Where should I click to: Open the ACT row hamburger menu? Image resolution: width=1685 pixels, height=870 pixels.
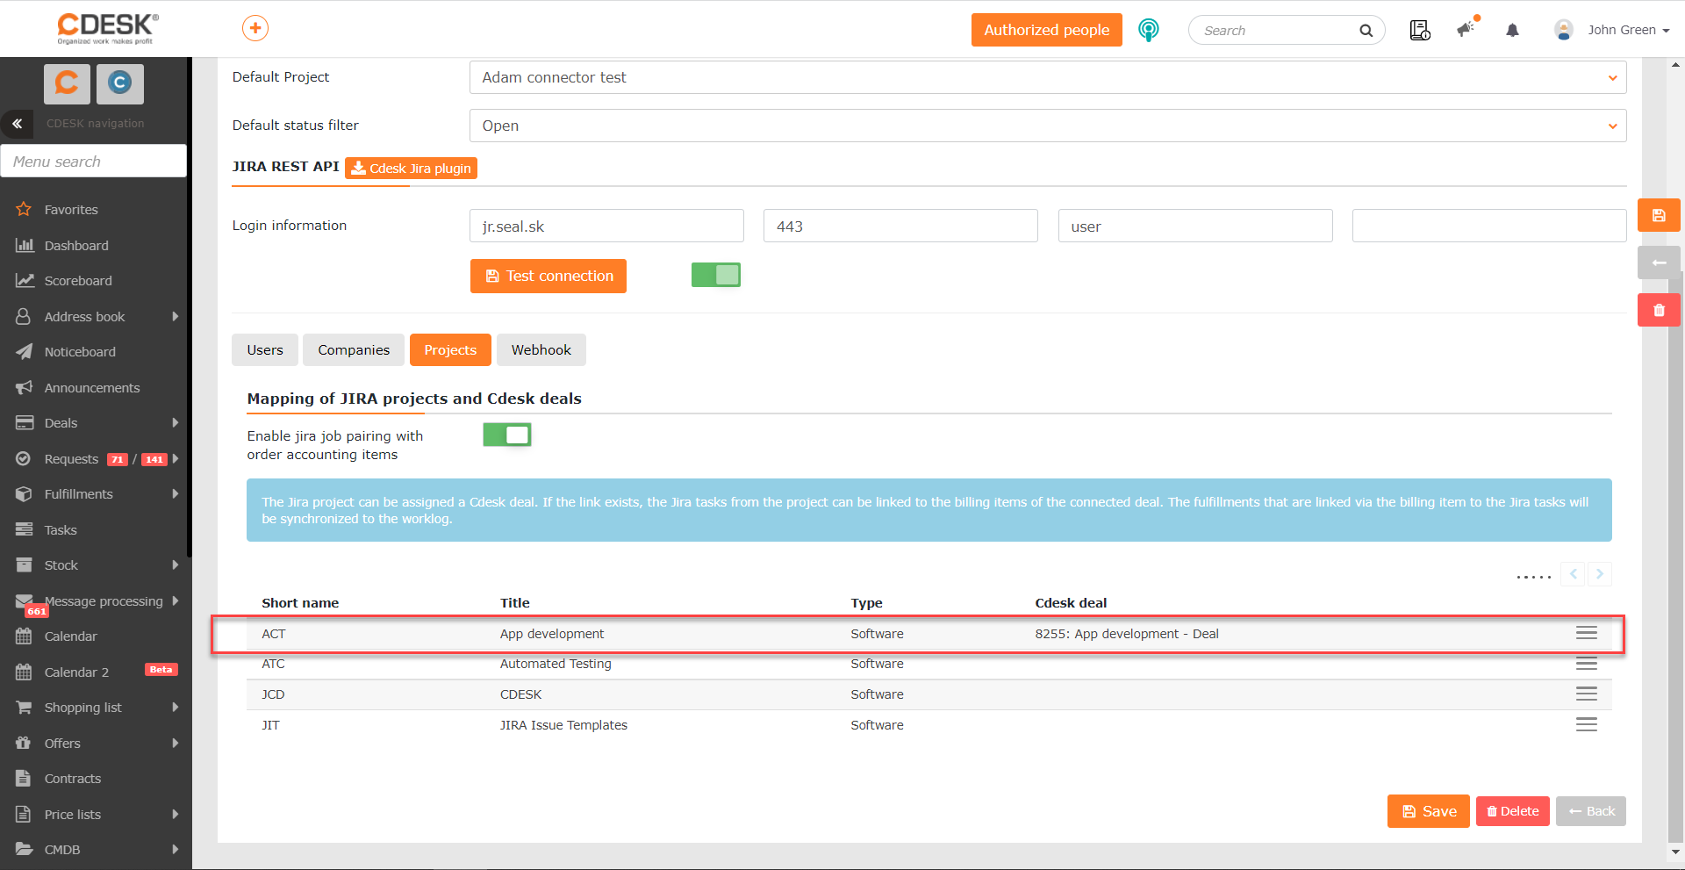[x=1586, y=634]
